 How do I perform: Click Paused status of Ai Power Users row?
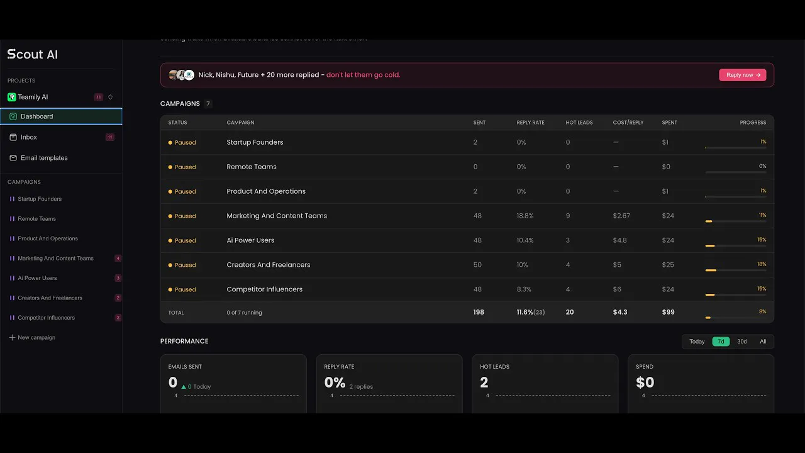(182, 241)
